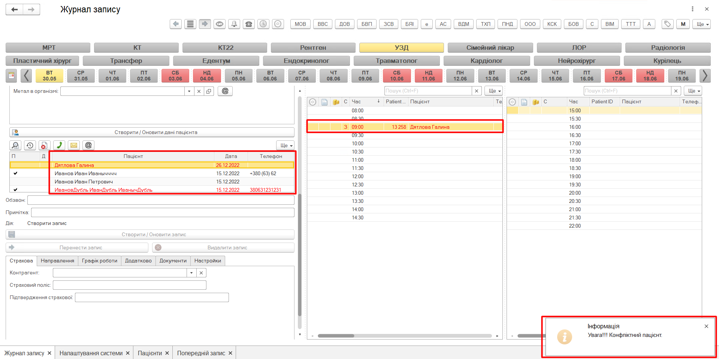
Task: Open the Контрагент dropdown arrow
Action: pyautogui.click(x=191, y=273)
